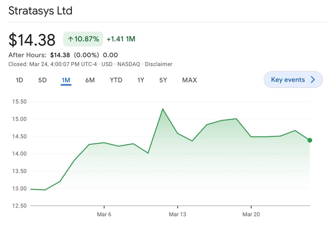Click the chart peak near Mar 13

click(x=163, y=109)
